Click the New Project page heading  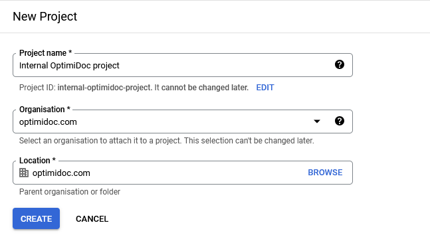point(45,17)
